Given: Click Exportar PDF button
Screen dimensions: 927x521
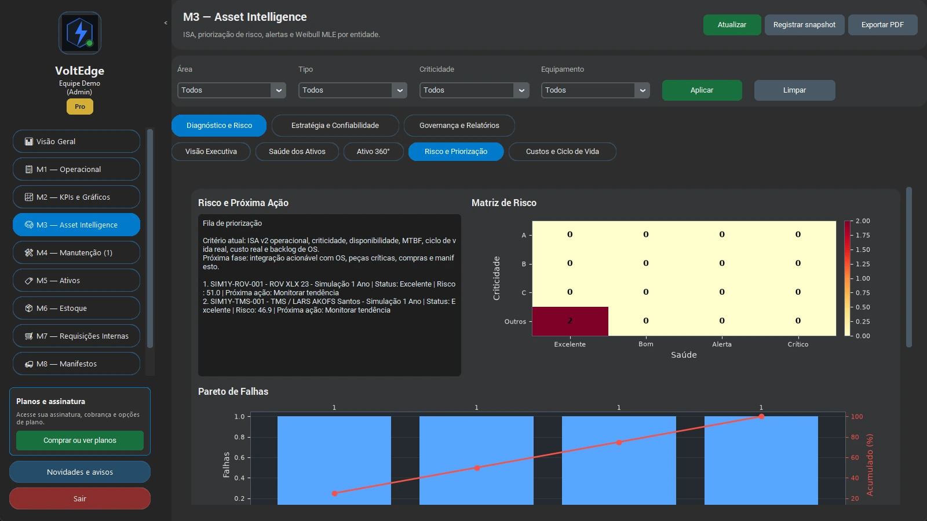Looking at the screenshot, I should click(x=882, y=25).
